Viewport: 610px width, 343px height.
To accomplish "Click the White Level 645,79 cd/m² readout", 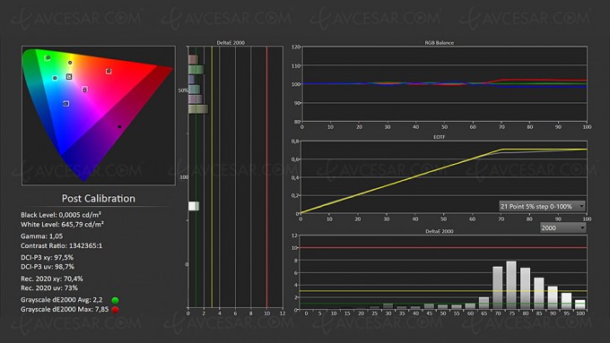I will tap(62, 225).
